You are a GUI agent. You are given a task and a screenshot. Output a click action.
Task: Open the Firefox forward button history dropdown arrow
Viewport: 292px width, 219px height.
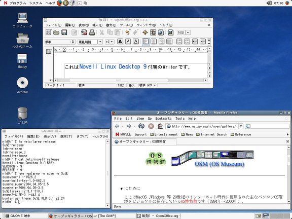click(x=134, y=126)
